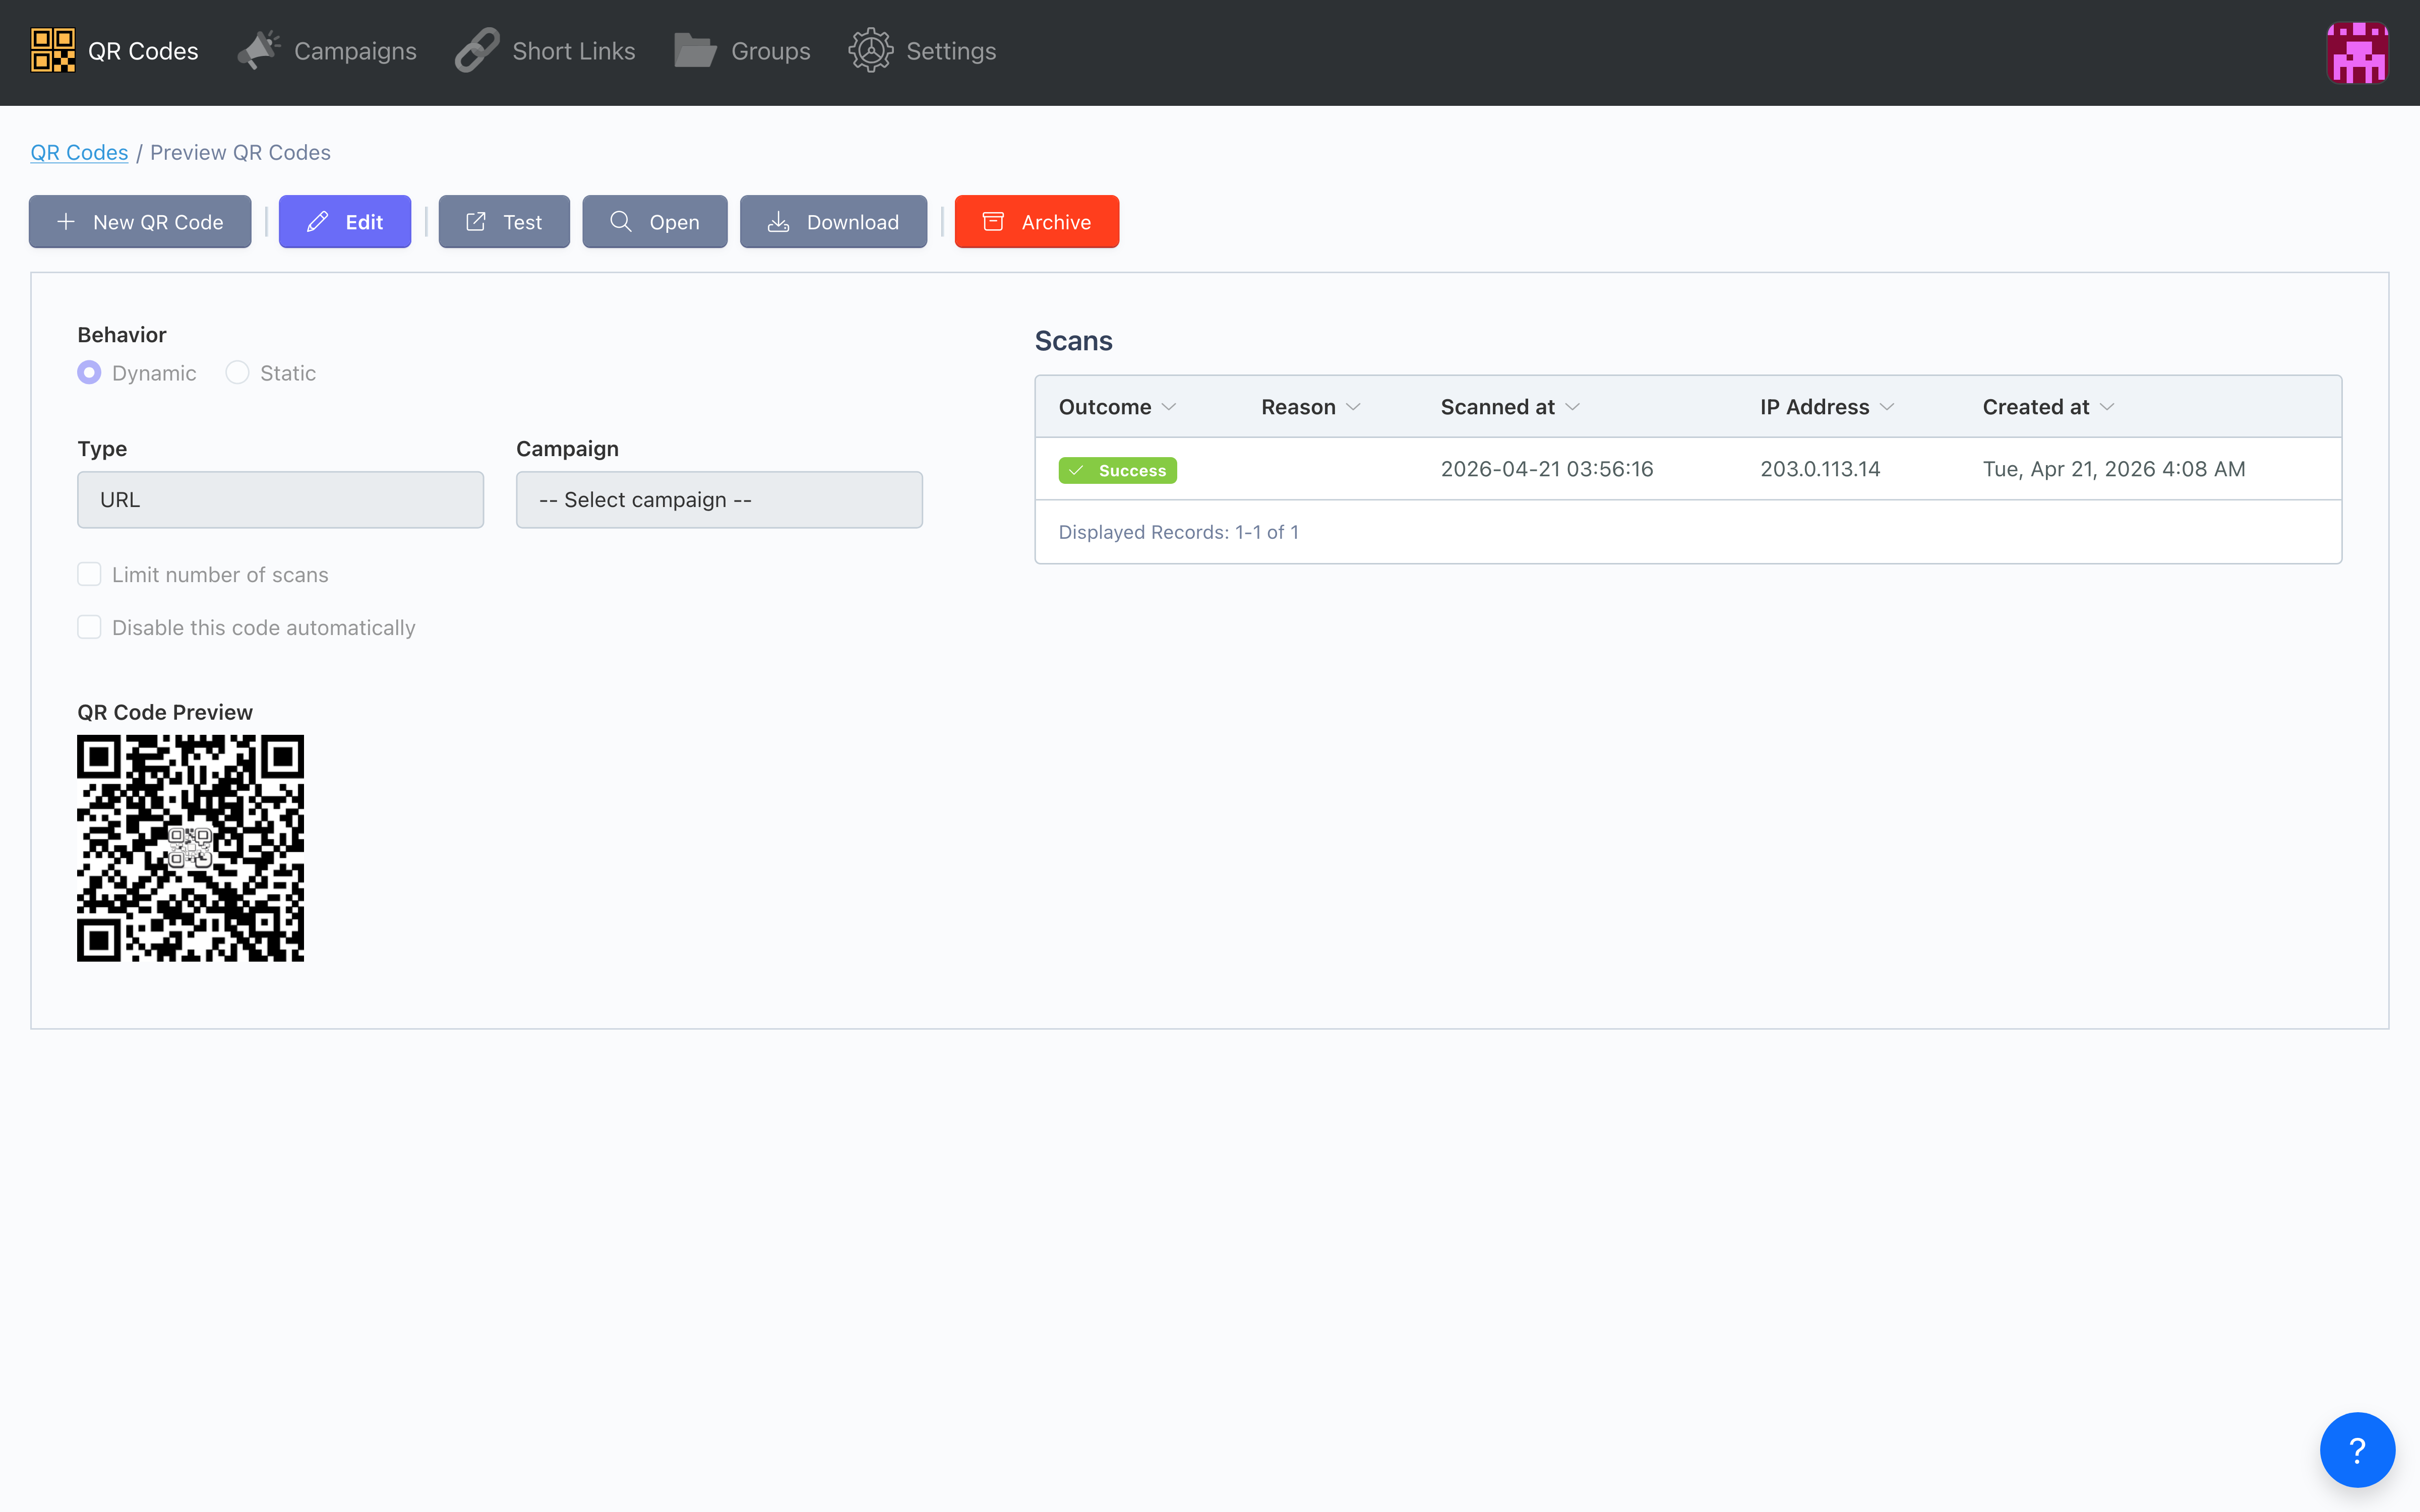Click the Download button
This screenshot has width=2420, height=1512.
pos(833,222)
